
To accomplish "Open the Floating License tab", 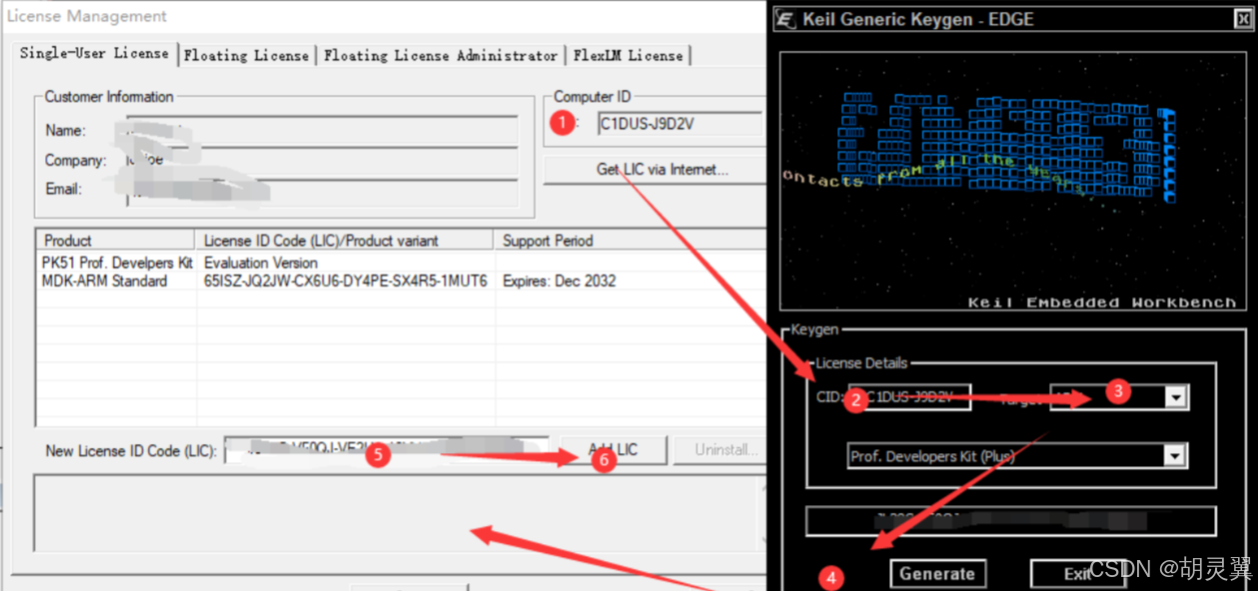I will click(247, 56).
